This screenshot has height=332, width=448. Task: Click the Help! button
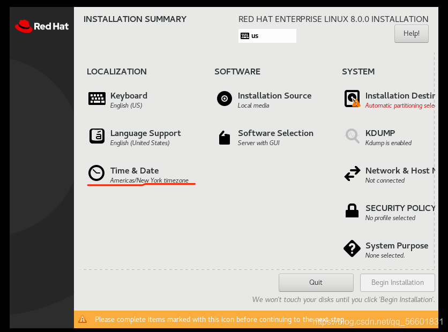pyautogui.click(x=412, y=34)
